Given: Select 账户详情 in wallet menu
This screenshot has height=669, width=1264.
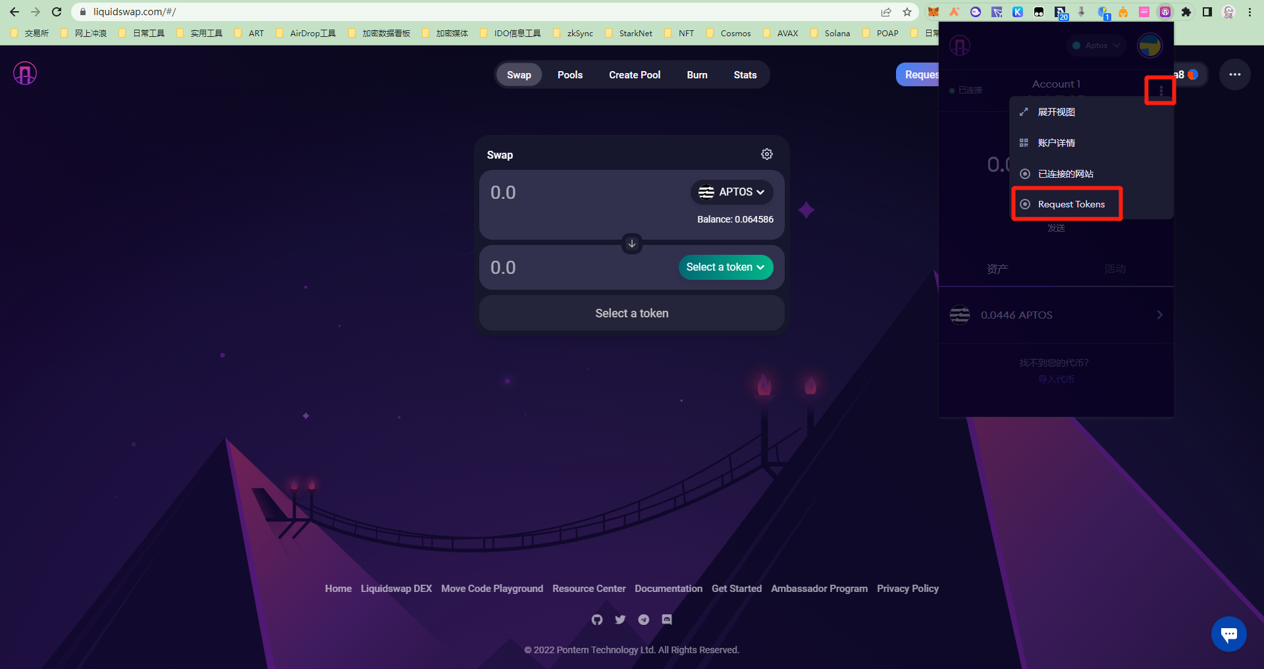Looking at the screenshot, I should pos(1092,143).
